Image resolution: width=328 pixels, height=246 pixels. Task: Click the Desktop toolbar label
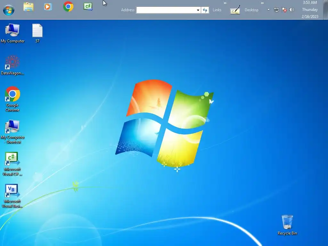pyautogui.click(x=251, y=10)
